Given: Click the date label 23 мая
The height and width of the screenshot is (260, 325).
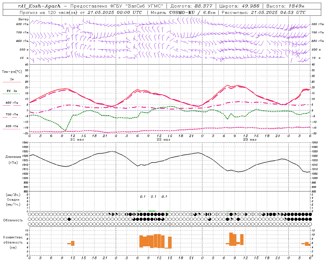Looking at the screenshot, I should click(250, 140).
